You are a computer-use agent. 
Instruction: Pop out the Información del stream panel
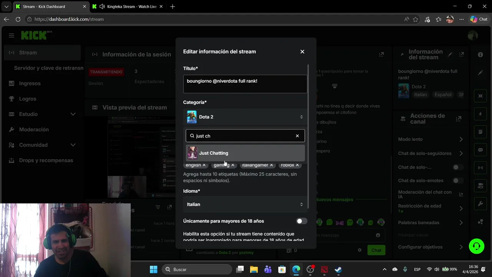tap(462, 55)
